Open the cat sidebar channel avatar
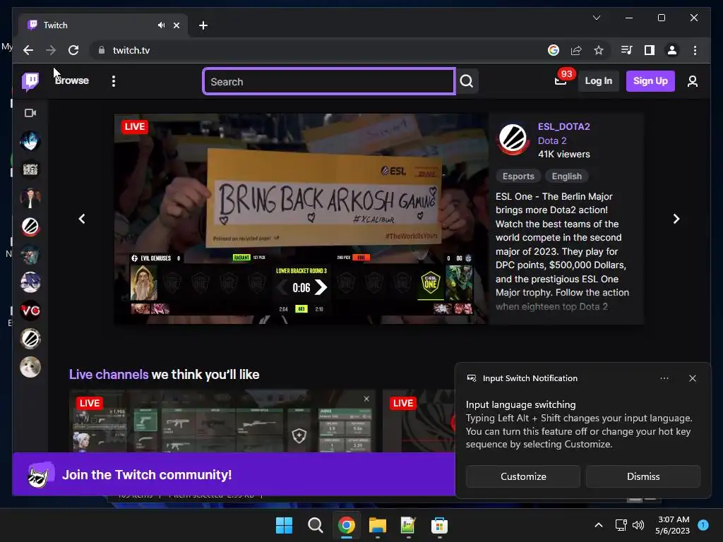The height and width of the screenshot is (542, 723). (x=30, y=367)
